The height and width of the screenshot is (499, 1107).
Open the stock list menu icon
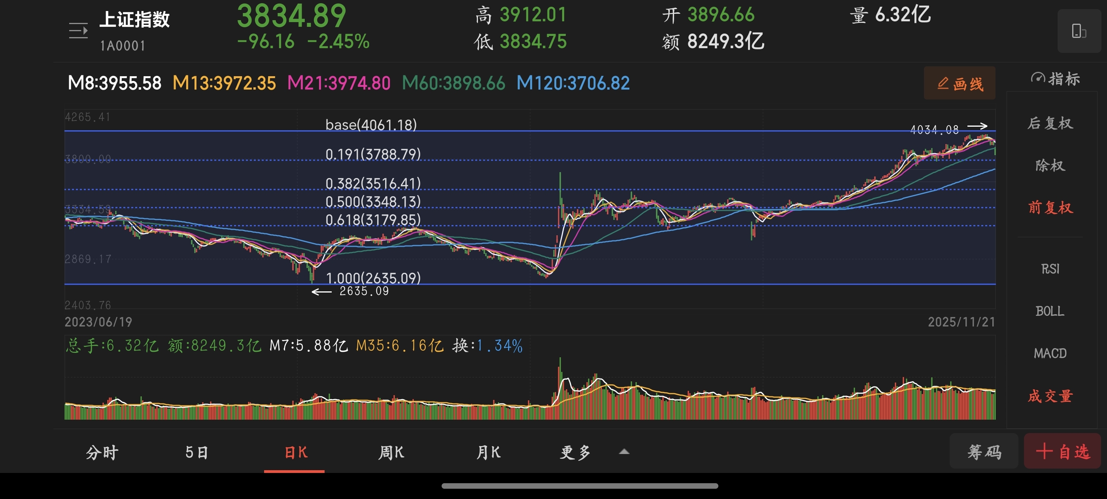(78, 31)
